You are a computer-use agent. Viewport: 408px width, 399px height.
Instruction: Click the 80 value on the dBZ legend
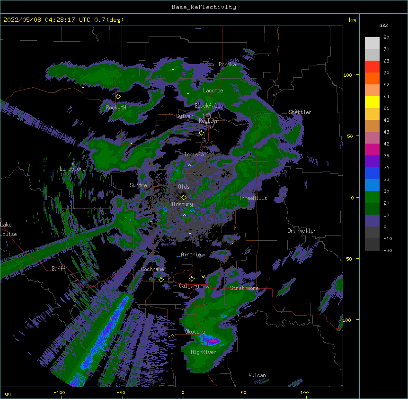(x=386, y=37)
